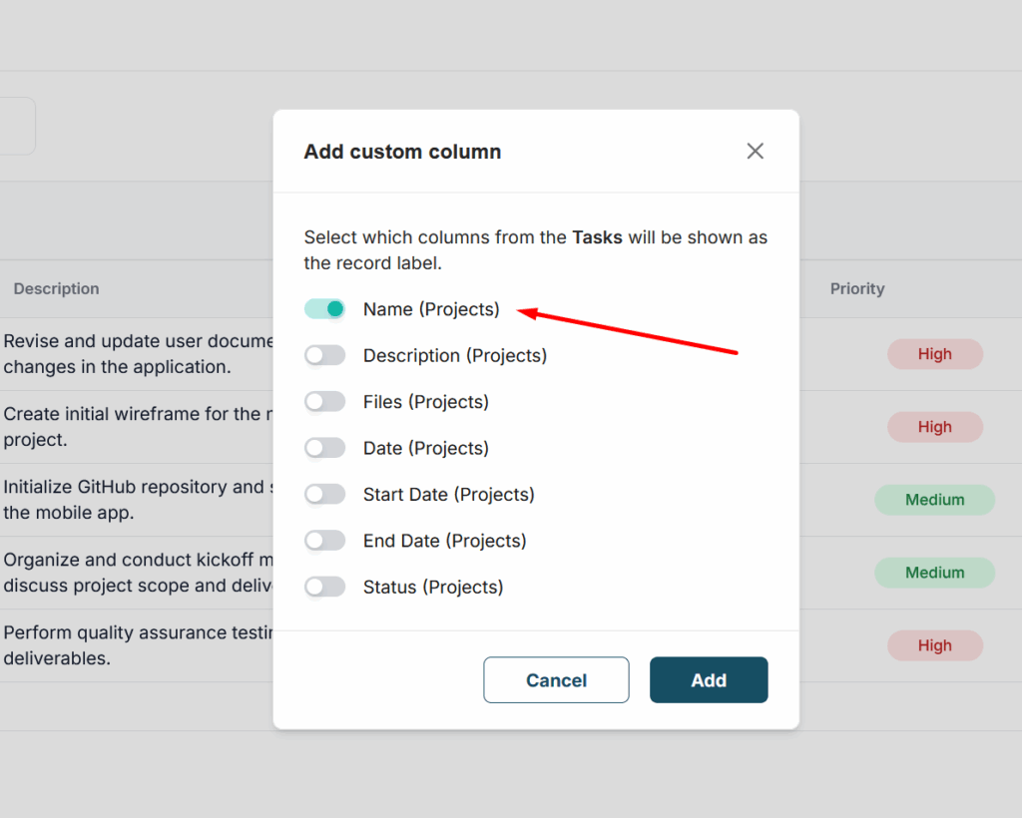Select High badge on documentation revision row
This screenshot has width=1022, height=818.
934,354
